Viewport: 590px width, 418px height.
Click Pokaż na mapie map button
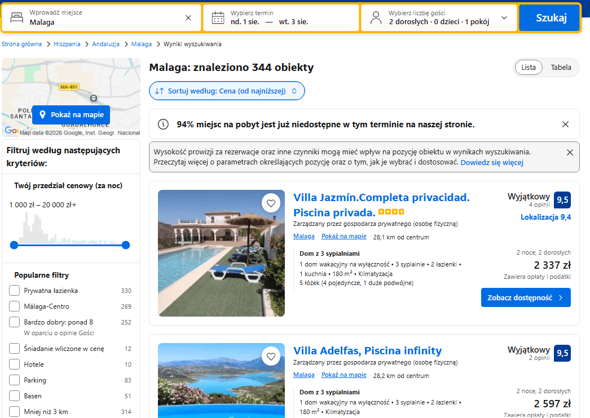71,115
